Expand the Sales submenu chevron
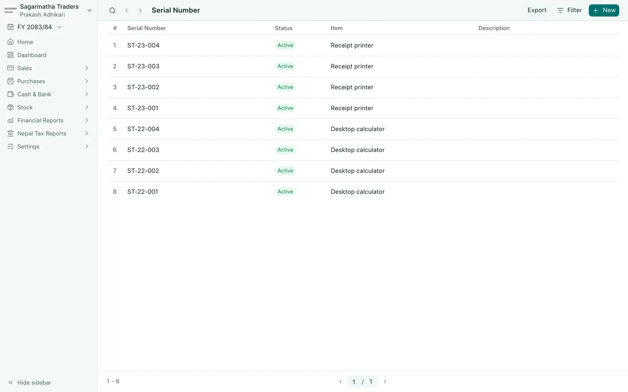Image resolution: width=628 pixels, height=392 pixels. coord(87,68)
